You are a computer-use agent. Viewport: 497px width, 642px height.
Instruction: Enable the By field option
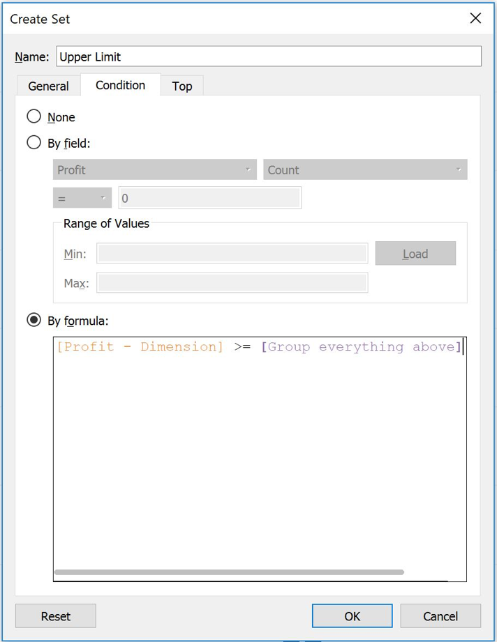coord(34,142)
